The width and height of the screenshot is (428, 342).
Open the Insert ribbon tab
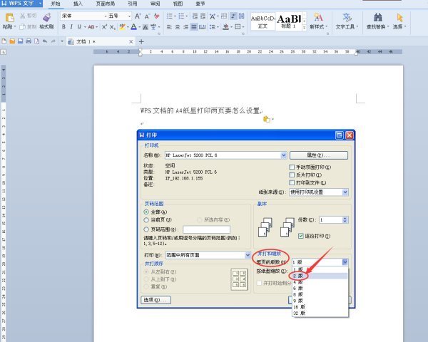[78, 4]
